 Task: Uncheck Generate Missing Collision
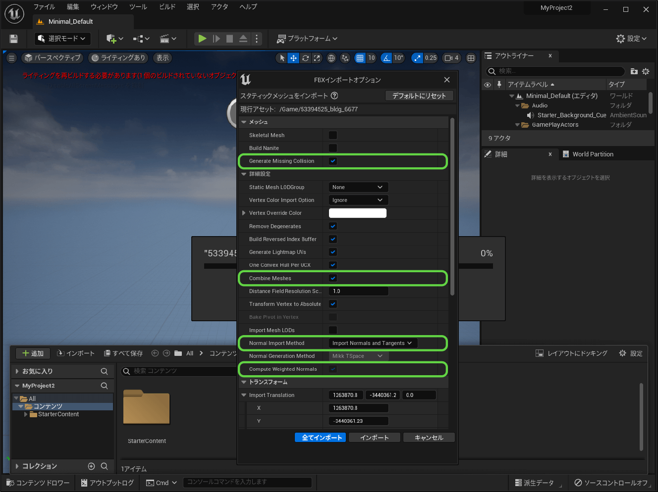tap(333, 161)
